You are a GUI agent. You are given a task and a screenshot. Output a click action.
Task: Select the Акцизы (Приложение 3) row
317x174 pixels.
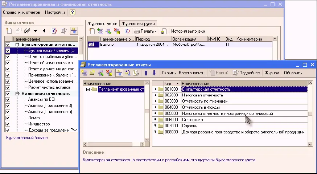coord(50,105)
